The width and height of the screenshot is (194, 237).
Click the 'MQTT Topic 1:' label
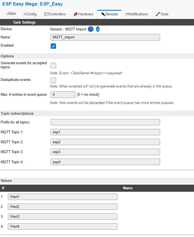12,132
